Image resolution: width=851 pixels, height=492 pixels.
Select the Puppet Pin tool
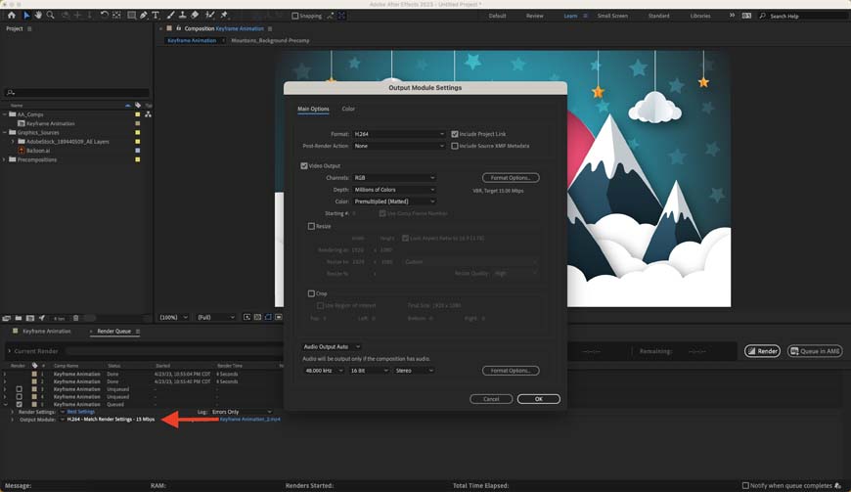click(224, 16)
